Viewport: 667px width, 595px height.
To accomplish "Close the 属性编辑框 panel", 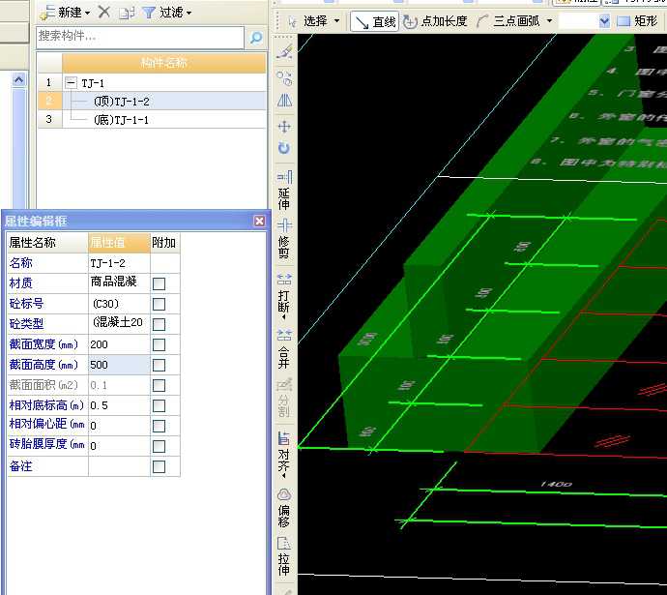I will pos(259,221).
